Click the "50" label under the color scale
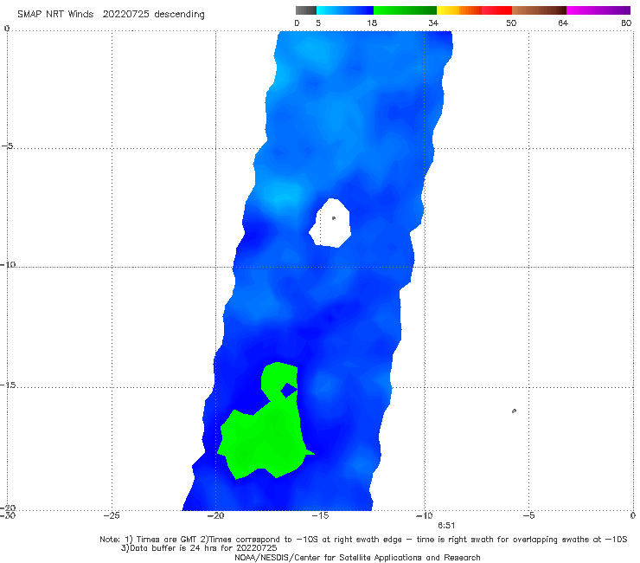This screenshot has height=563, width=640. [x=511, y=23]
